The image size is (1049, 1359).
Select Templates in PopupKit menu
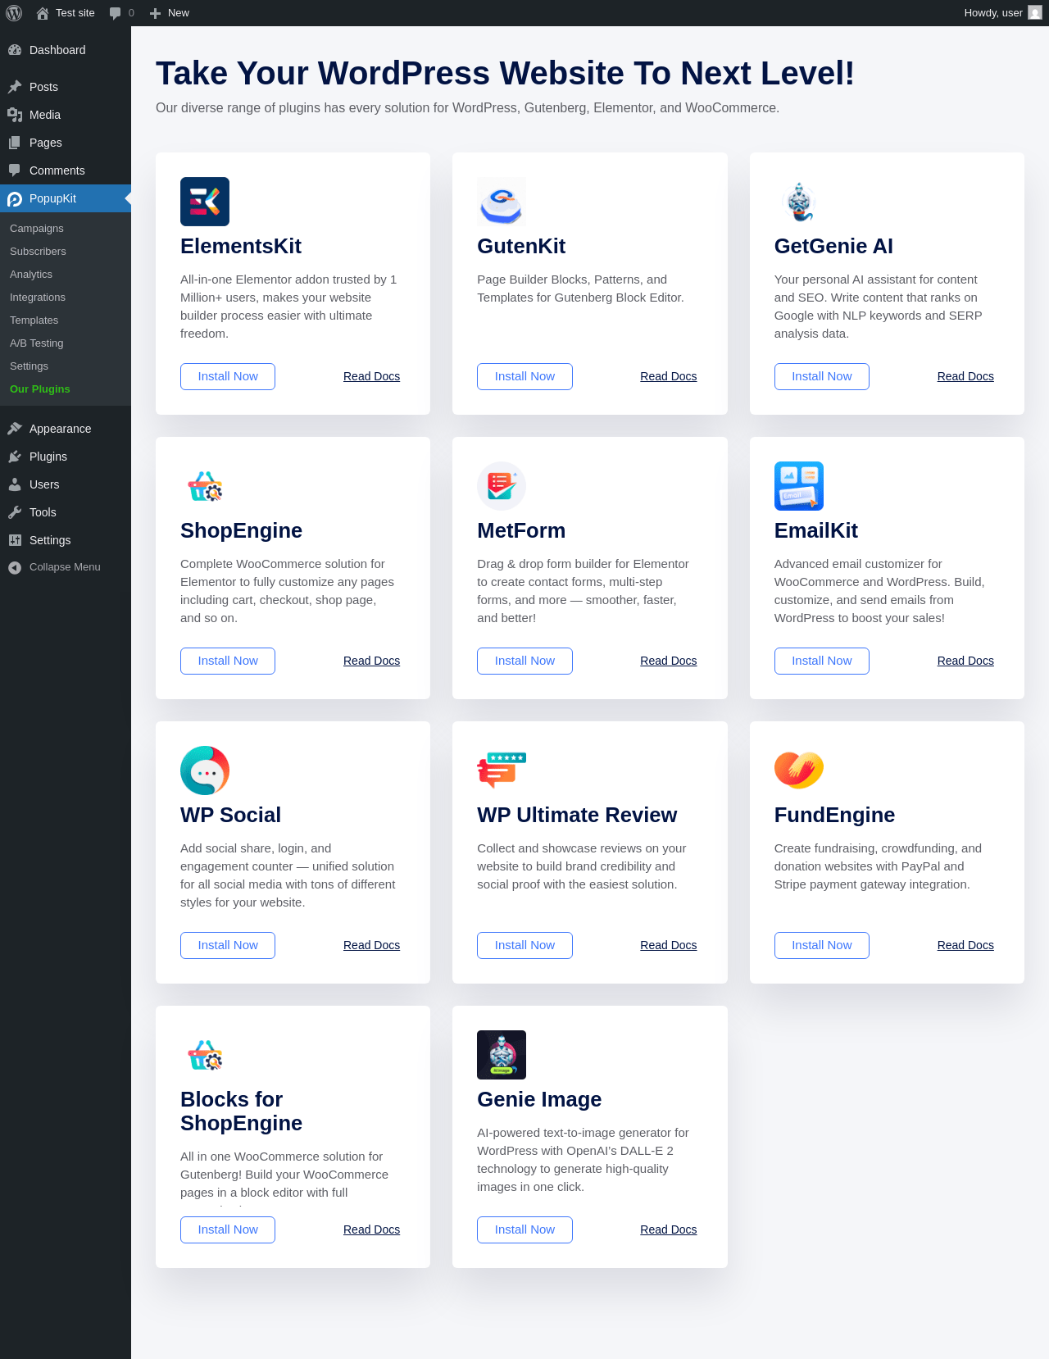(x=34, y=320)
